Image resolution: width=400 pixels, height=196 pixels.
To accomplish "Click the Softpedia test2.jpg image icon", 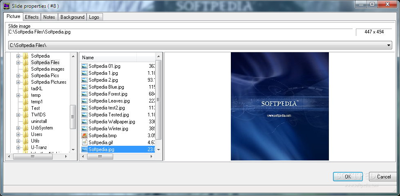I will 85,108.
